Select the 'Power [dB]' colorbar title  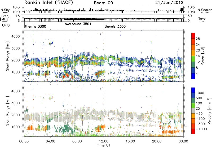click(202, 56)
